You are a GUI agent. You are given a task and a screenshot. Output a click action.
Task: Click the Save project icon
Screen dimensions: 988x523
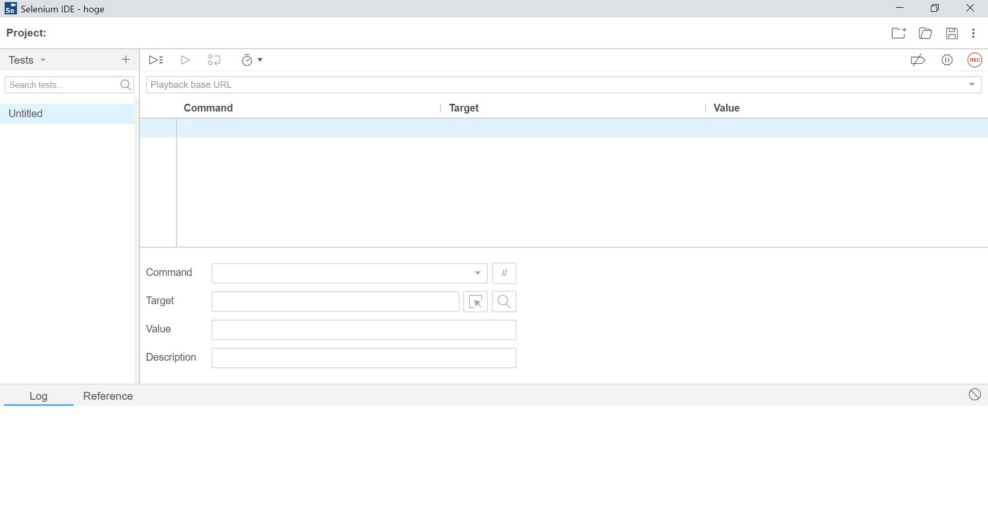click(952, 33)
